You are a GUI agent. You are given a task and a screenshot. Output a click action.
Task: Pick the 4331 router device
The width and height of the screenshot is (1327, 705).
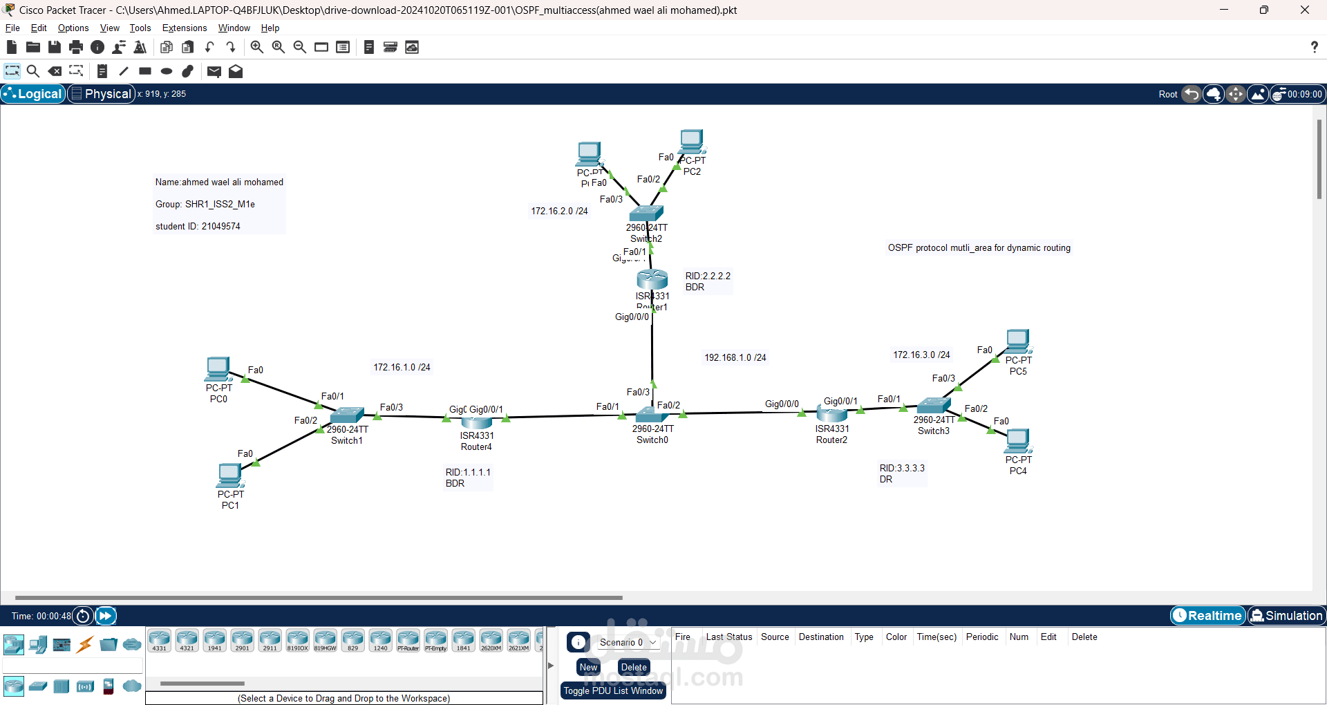(159, 641)
